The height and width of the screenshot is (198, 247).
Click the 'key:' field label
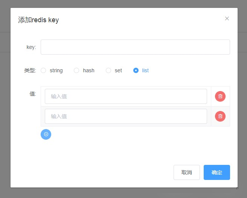pyautogui.click(x=31, y=47)
